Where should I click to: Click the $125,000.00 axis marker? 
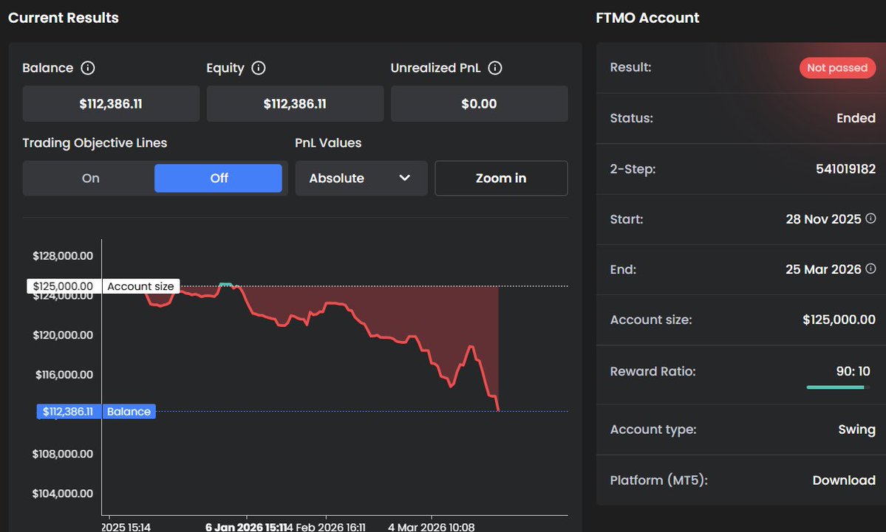tap(64, 286)
